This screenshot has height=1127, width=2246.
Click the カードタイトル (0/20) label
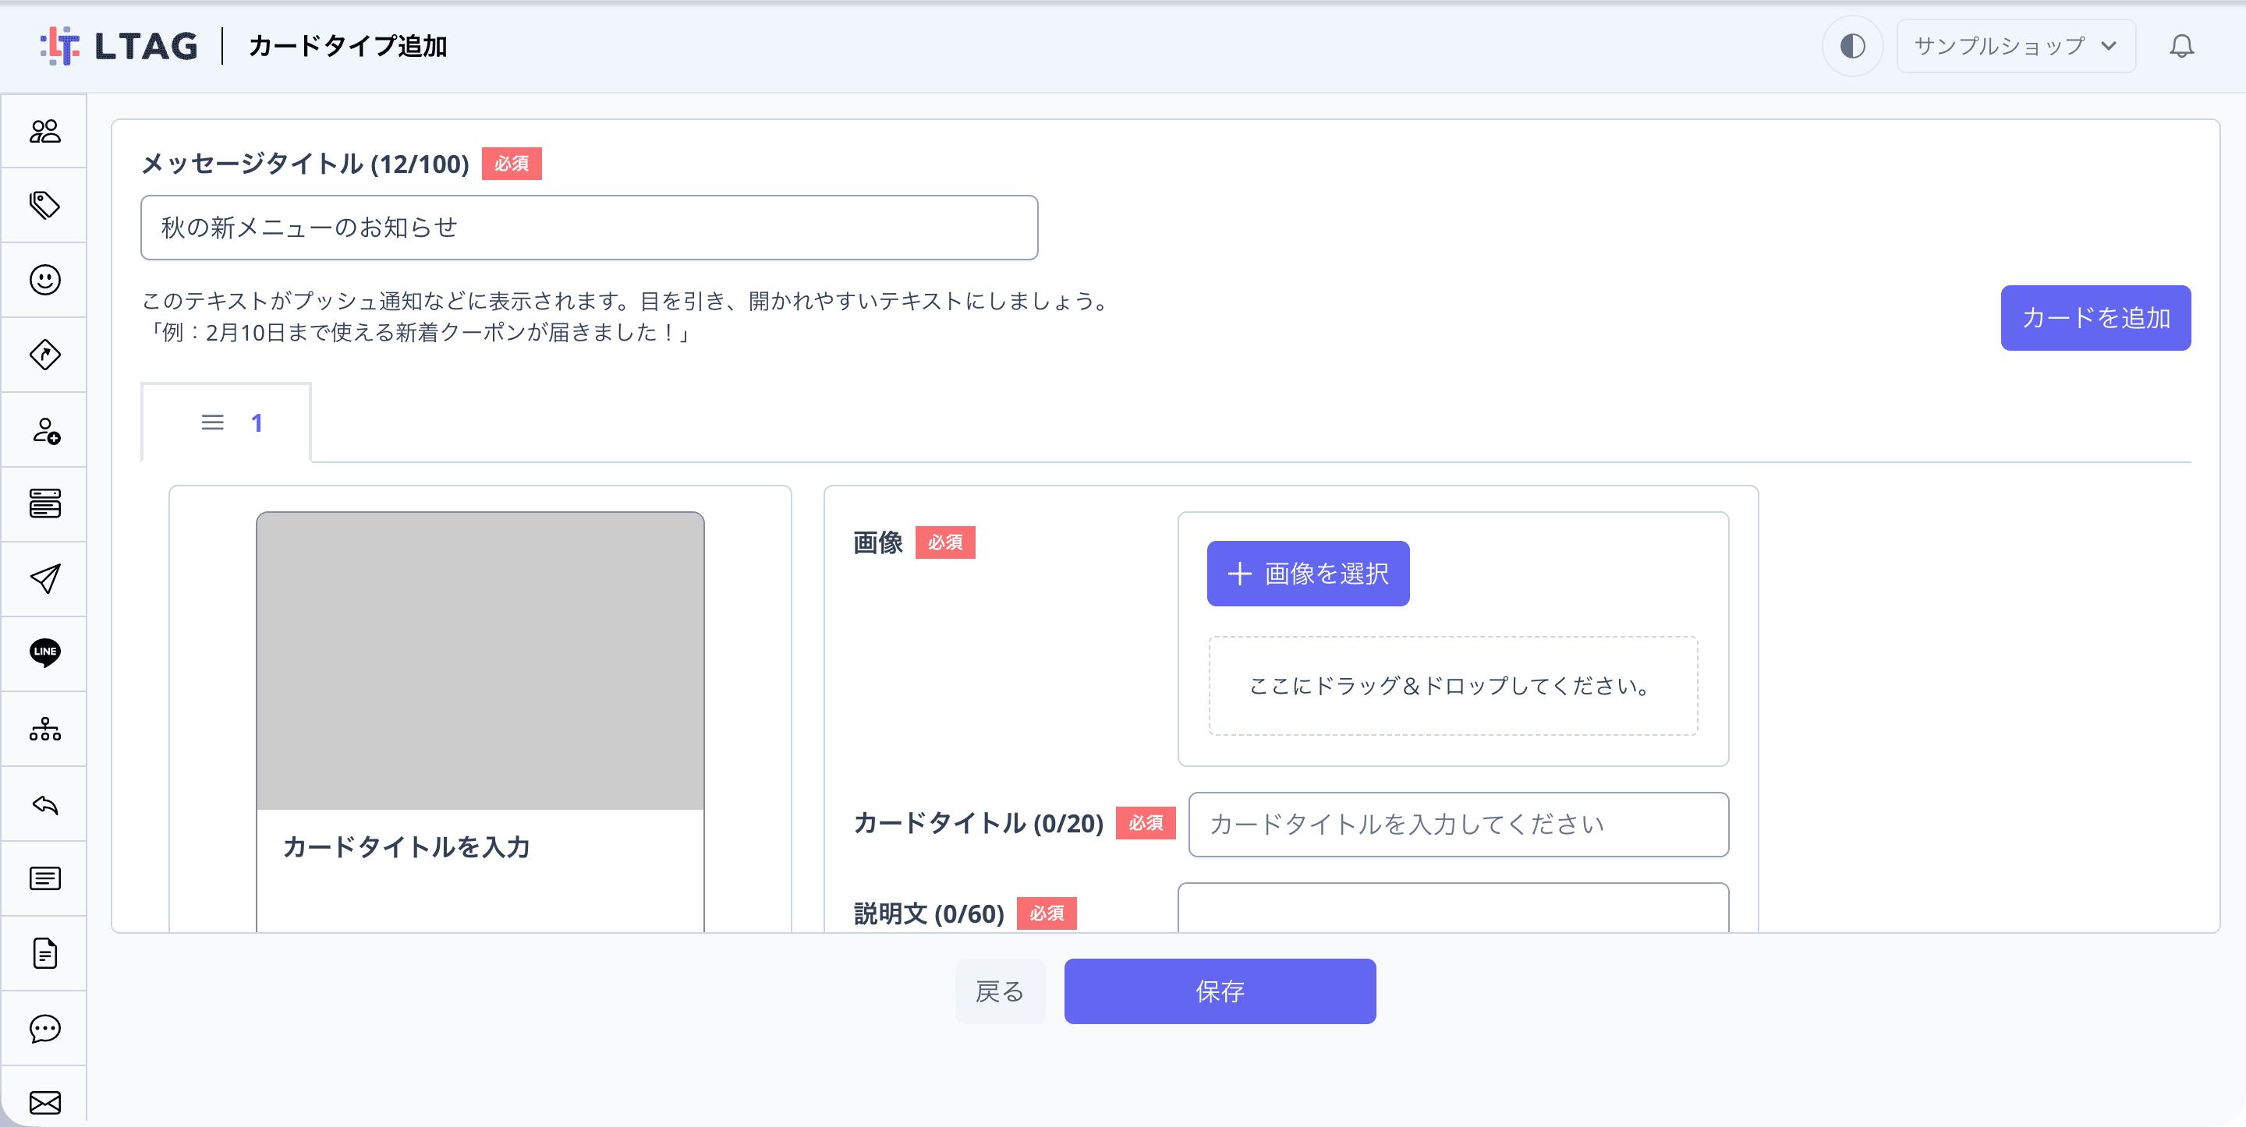(x=980, y=824)
